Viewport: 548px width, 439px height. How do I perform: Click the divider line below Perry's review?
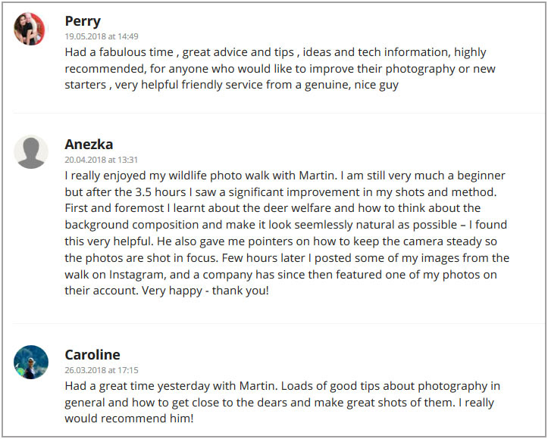point(279,113)
